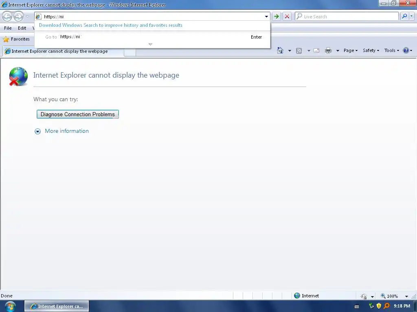The width and height of the screenshot is (417, 312).
Task: Click the 9:18 PM clock
Action: click(x=402, y=306)
